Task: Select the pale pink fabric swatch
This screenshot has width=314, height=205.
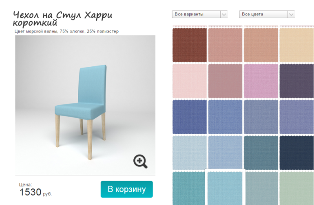Action: [190, 81]
